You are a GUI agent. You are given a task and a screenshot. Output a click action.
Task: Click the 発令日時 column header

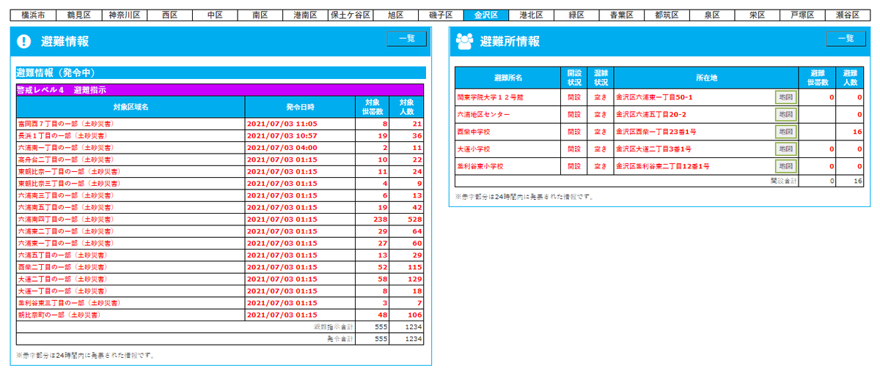pyautogui.click(x=300, y=107)
